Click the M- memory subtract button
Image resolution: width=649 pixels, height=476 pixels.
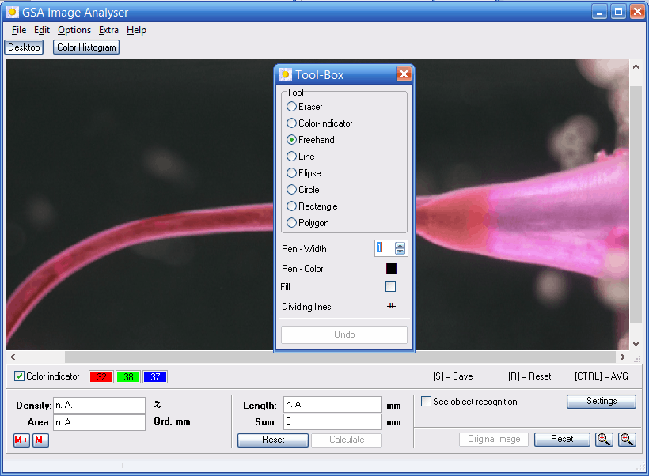point(40,440)
